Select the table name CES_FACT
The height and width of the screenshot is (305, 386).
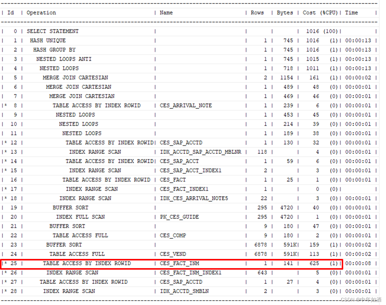coord(173,180)
